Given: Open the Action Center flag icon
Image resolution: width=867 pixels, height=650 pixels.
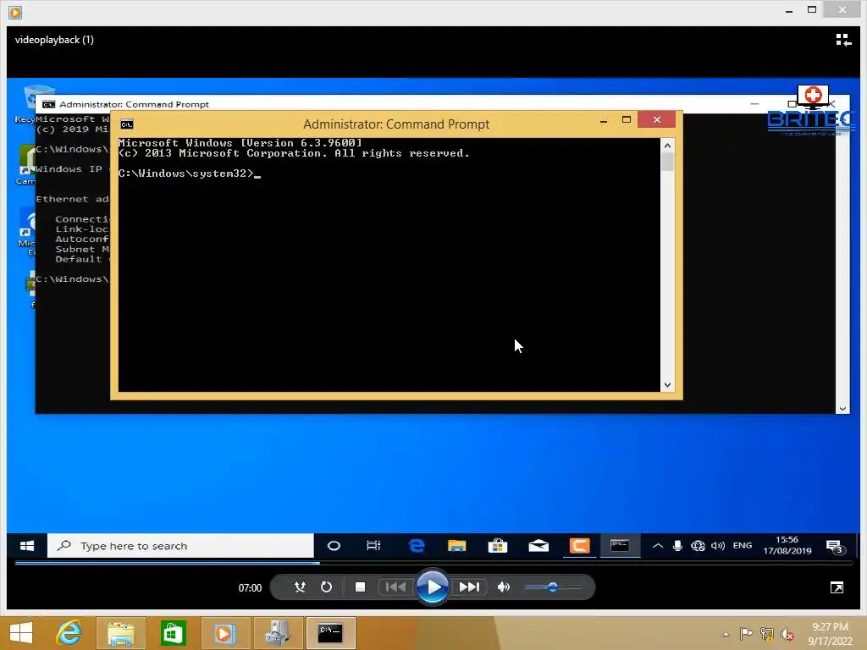Looking at the screenshot, I should click(x=746, y=633).
